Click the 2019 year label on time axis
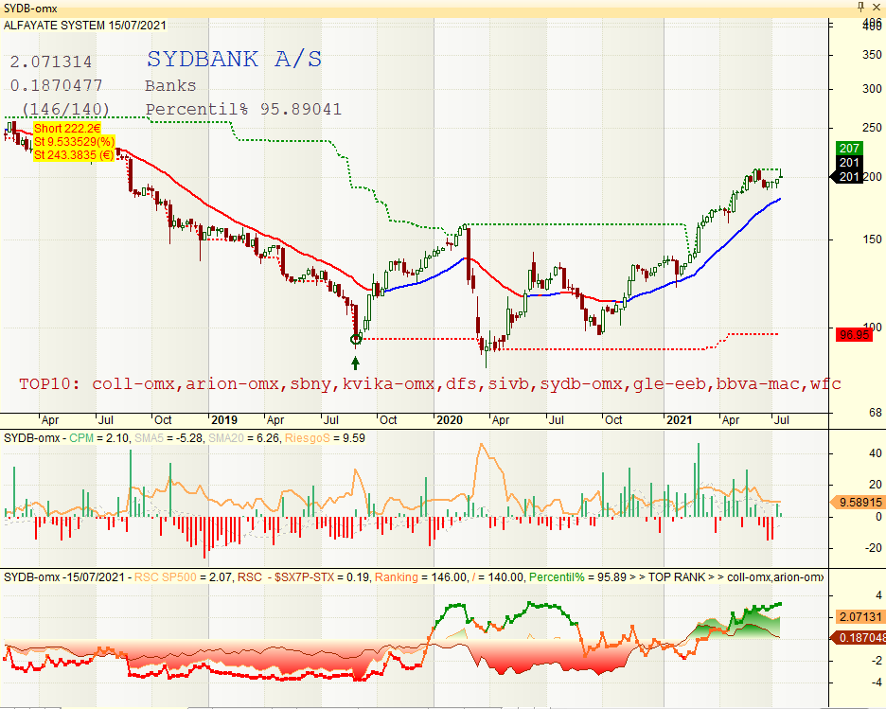Viewport: 886px width, 709px height. pos(223,420)
